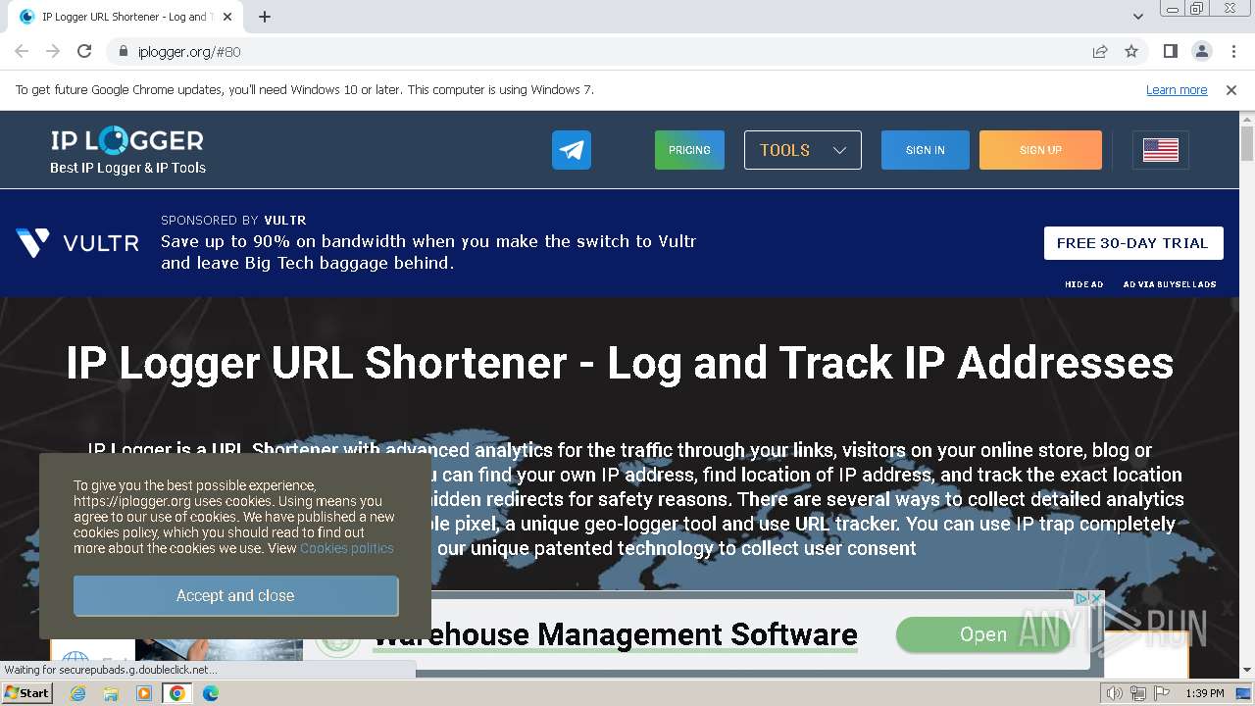Dismiss the Chrome update notification bar

[x=1231, y=90]
